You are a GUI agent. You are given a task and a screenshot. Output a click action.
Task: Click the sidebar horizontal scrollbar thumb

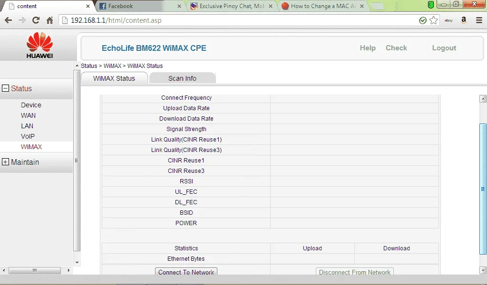34,270
